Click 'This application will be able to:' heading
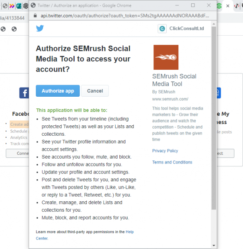Viewport: 243px width, 249px height. point(72,110)
